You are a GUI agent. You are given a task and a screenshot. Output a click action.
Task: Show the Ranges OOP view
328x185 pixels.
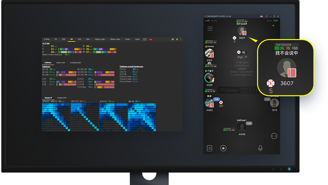[62, 98]
